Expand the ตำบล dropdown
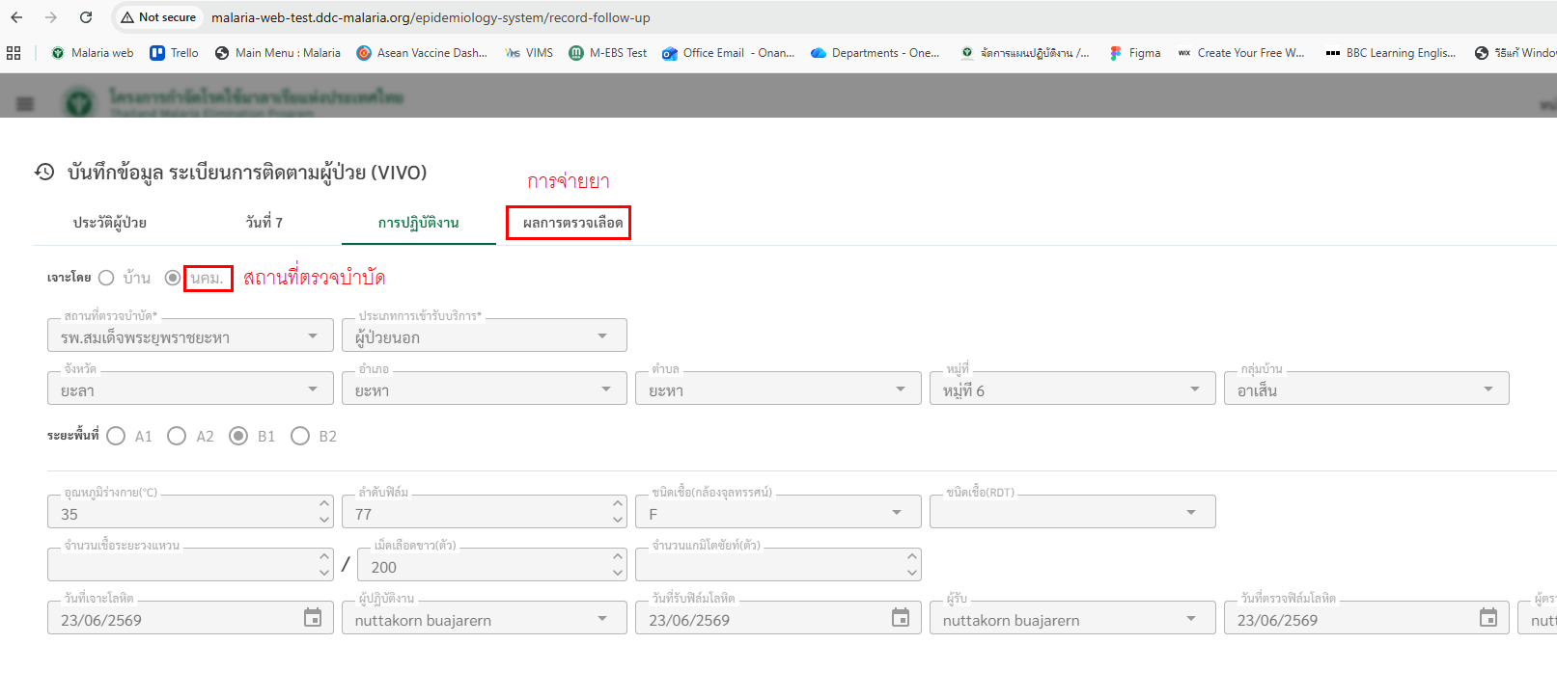Image resolution: width=1557 pixels, height=698 pixels. click(778, 389)
